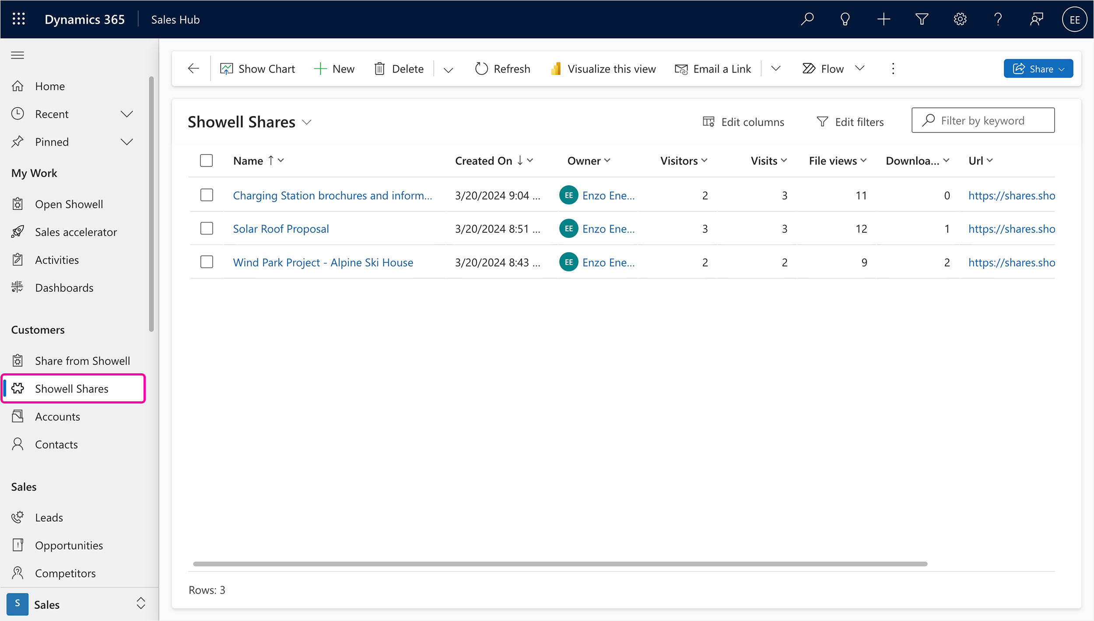Open Accounts in sidebar
This screenshot has width=1094, height=621.
click(x=57, y=417)
